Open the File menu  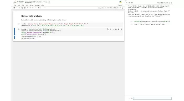click(x=15, y=5)
